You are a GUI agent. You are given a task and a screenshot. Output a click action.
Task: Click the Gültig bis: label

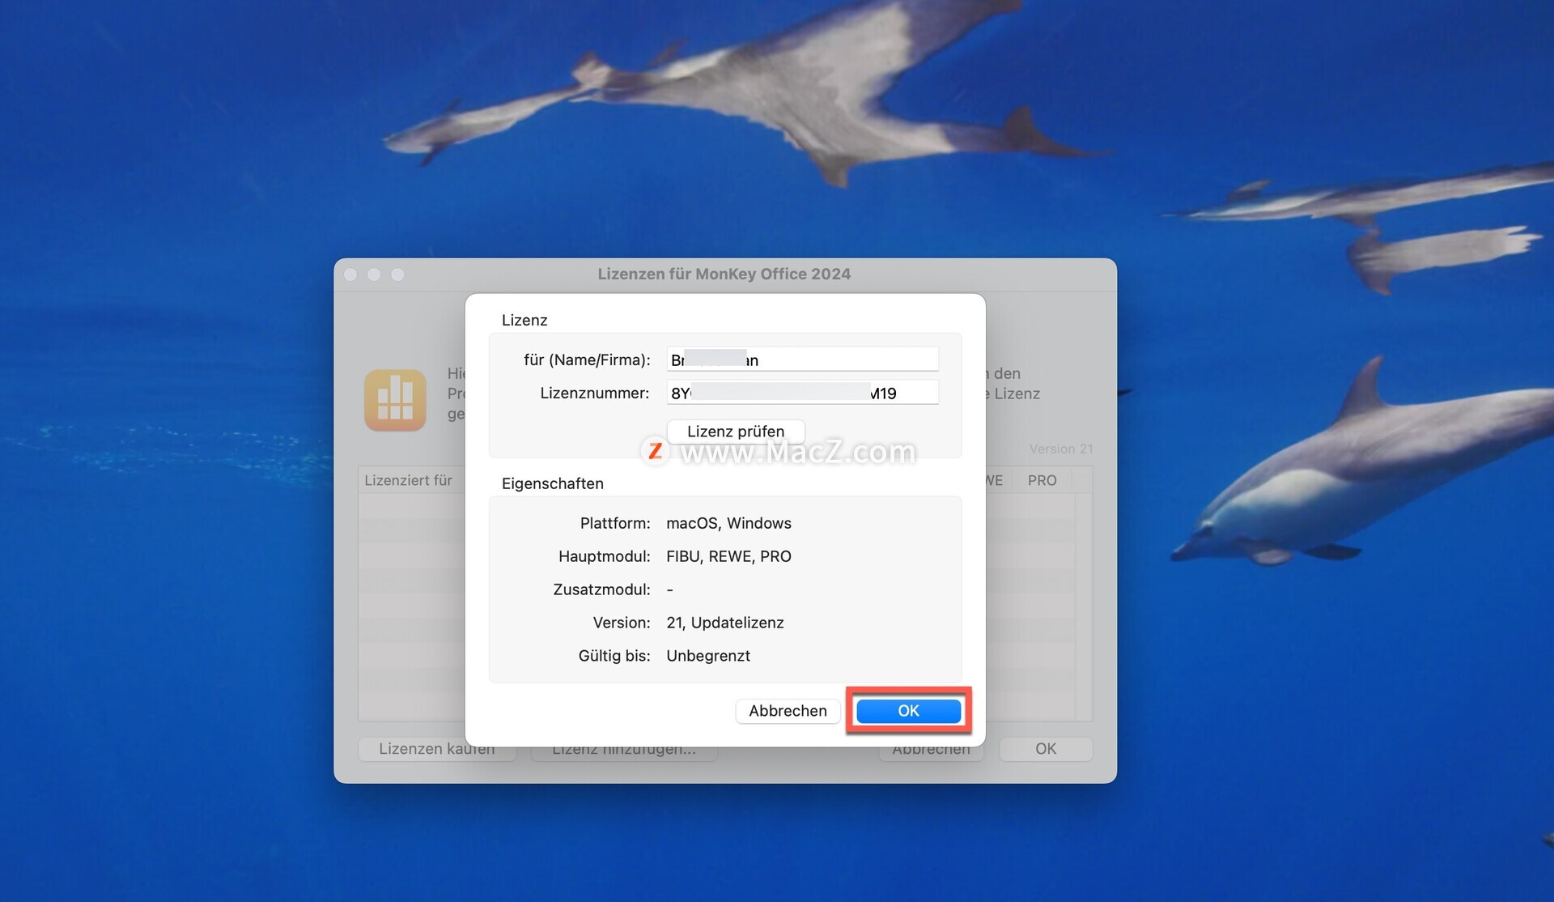[614, 656]
